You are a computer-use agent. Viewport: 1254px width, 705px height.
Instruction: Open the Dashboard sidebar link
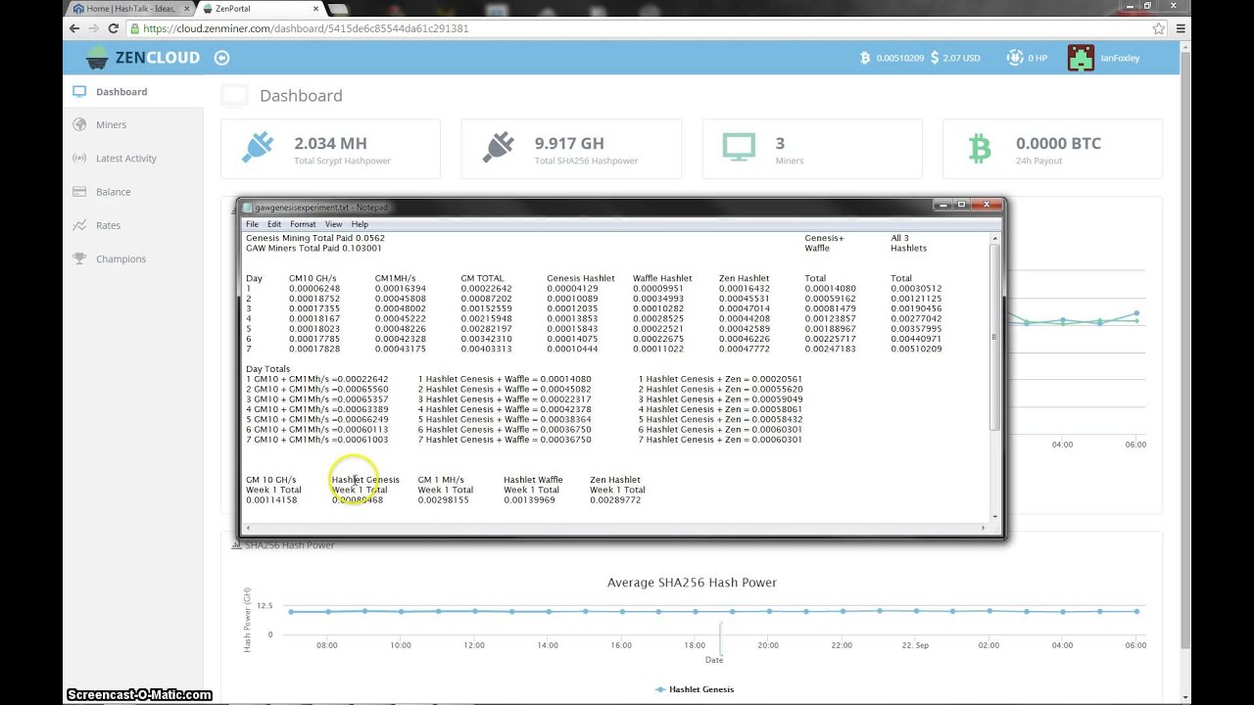(x=121, y=92)
